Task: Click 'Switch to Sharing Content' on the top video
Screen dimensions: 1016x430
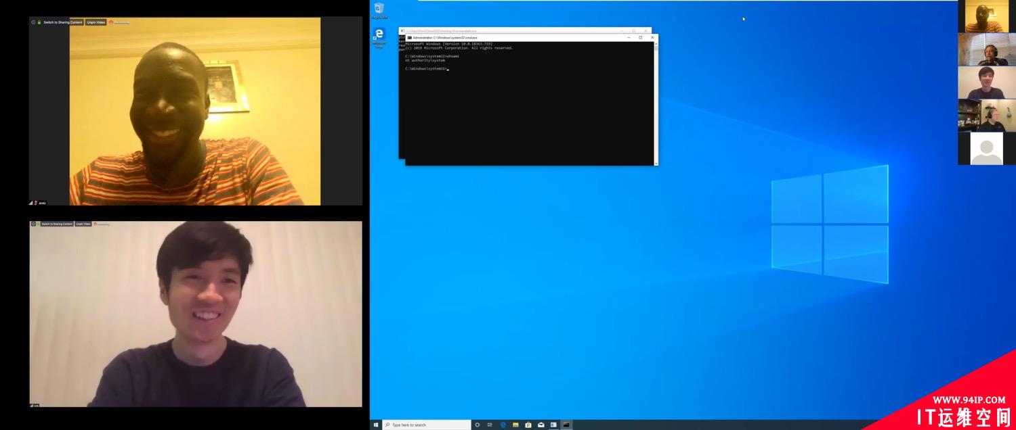Action: (63, 22)
